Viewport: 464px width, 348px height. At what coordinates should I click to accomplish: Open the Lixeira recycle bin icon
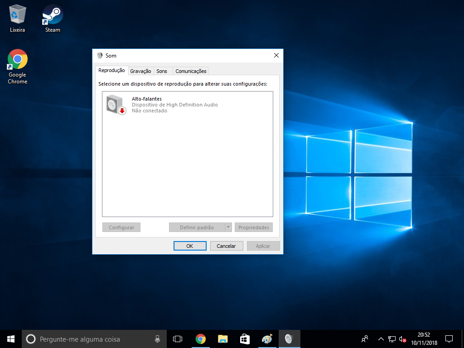click(17, 18)
